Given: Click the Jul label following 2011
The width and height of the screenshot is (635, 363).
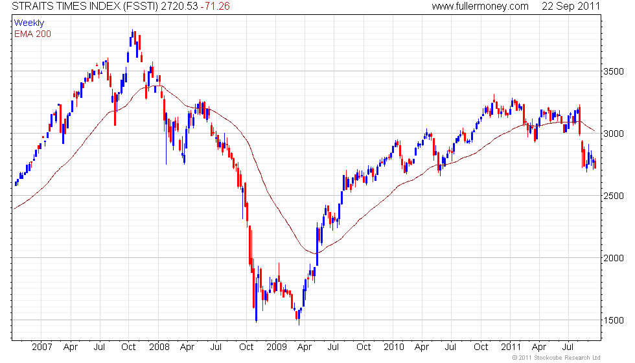Looking at the screenshot, I should tap(568, 347).
